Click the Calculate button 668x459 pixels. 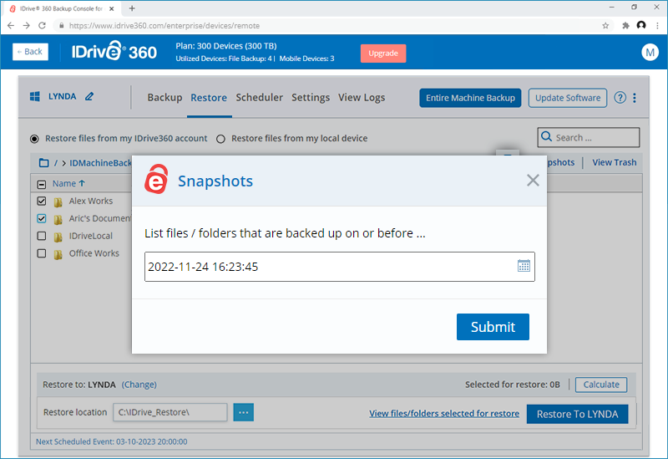[600, 385]
